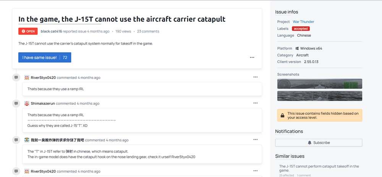Open options for RiverStyx0420's first comment

pyautogui.click(x=255, y=77)
